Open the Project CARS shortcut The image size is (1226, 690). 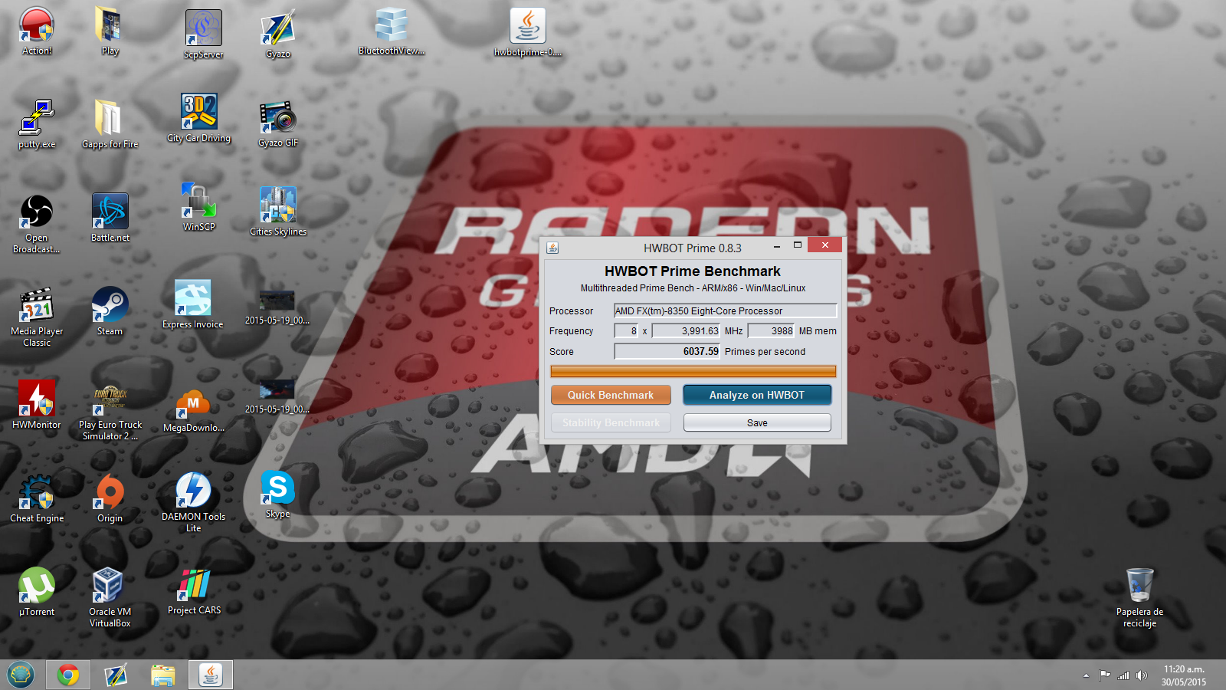[194, 591]
